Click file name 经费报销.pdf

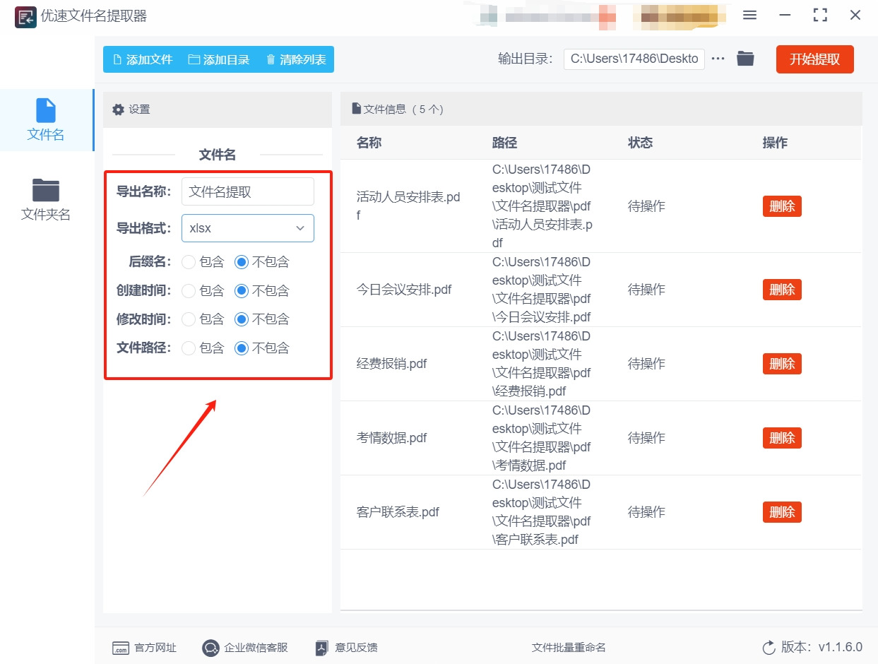(x=392, y=364)
